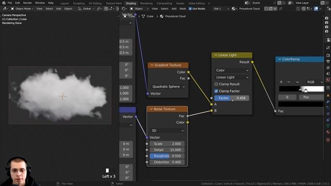The width and height of the screenshot is (331, 186).
Task: Open the Modifiers properties tab
Action: [328, 101]
